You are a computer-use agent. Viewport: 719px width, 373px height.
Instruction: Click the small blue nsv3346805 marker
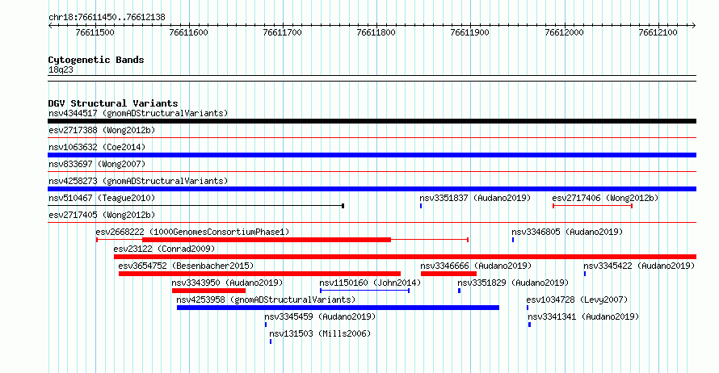click(x=513, y=240)
